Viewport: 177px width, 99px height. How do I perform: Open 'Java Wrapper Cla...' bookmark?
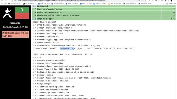(x=15, y=4)
